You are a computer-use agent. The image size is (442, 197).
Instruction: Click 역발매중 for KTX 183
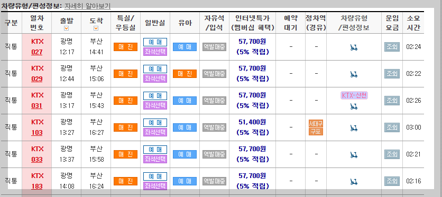[x=214, y=181]
